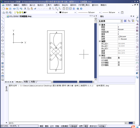Activate the Pan hand tool
This screenshot has height=128, width=140.
50,9
